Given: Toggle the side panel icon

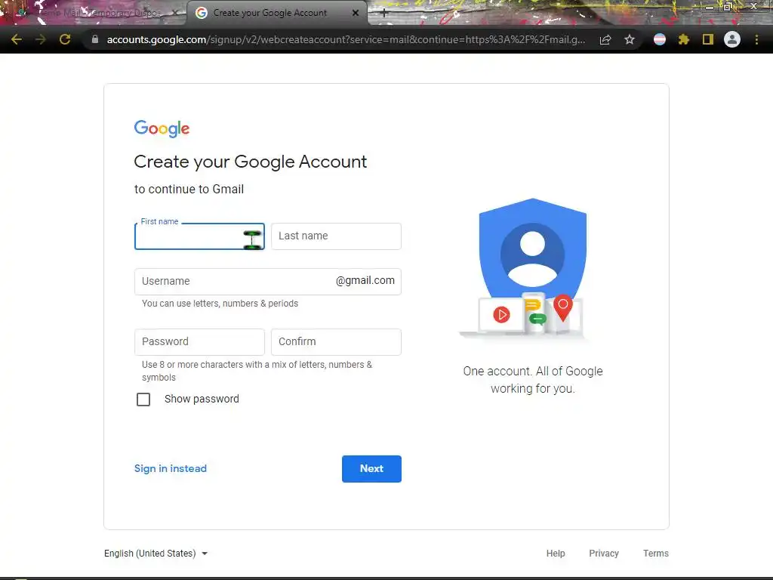Looking at the screenshot, I should click(708, 39).
